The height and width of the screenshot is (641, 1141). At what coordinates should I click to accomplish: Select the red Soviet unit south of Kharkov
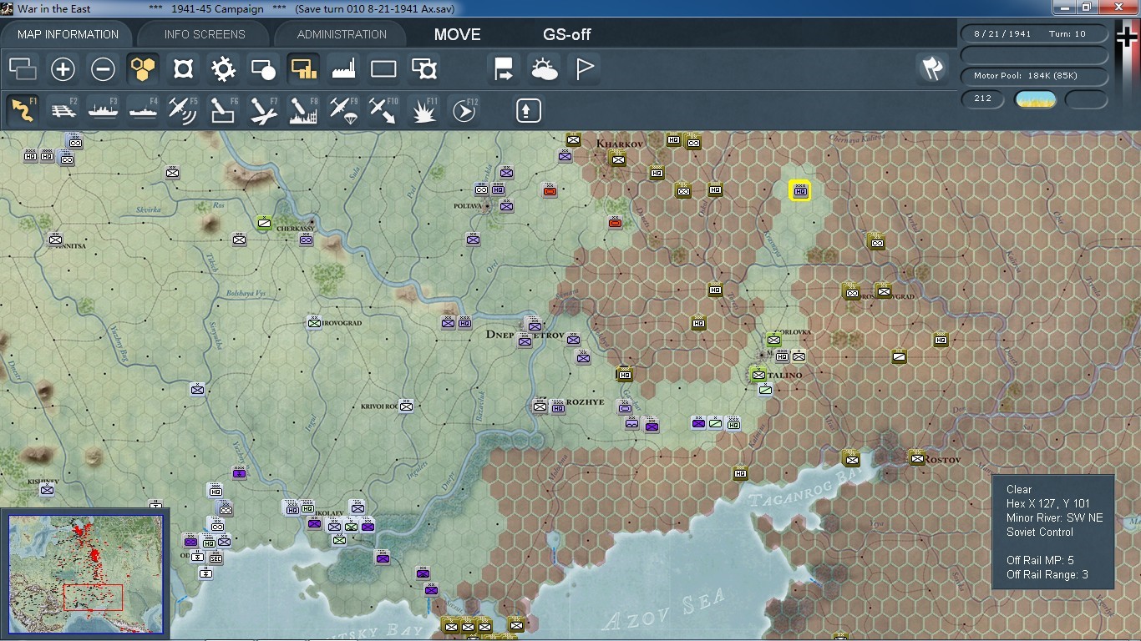tap(616, 222)
